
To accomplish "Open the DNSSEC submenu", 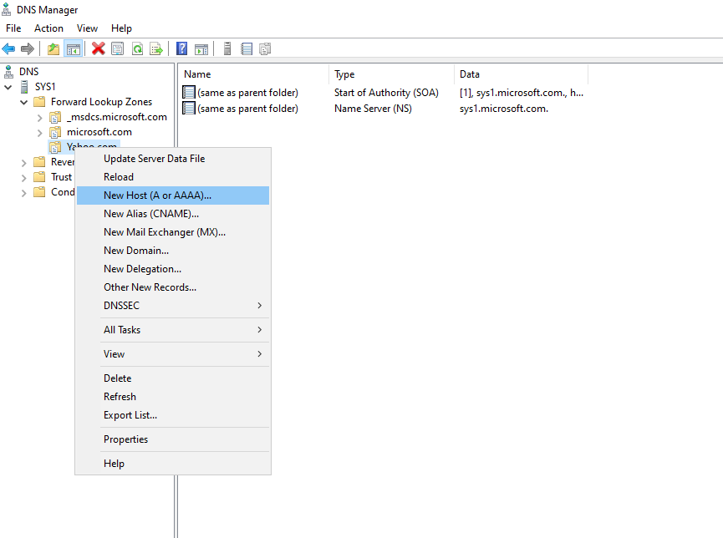I will [x=173, y=306].
